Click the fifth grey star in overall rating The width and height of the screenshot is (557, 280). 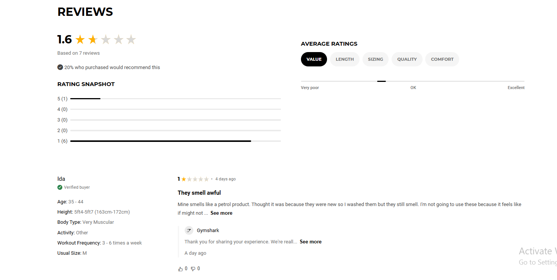[x=131, y=39]
